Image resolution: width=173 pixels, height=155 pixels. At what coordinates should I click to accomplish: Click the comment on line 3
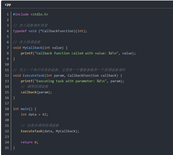(x=30, y=26)
